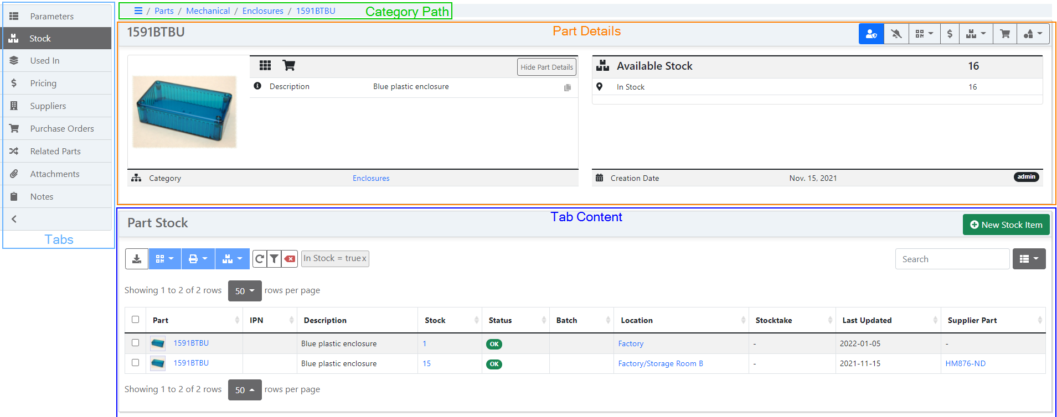Switch to the Purchase Orders tab
Screen dimensions: 1057x417
point(62,129)
